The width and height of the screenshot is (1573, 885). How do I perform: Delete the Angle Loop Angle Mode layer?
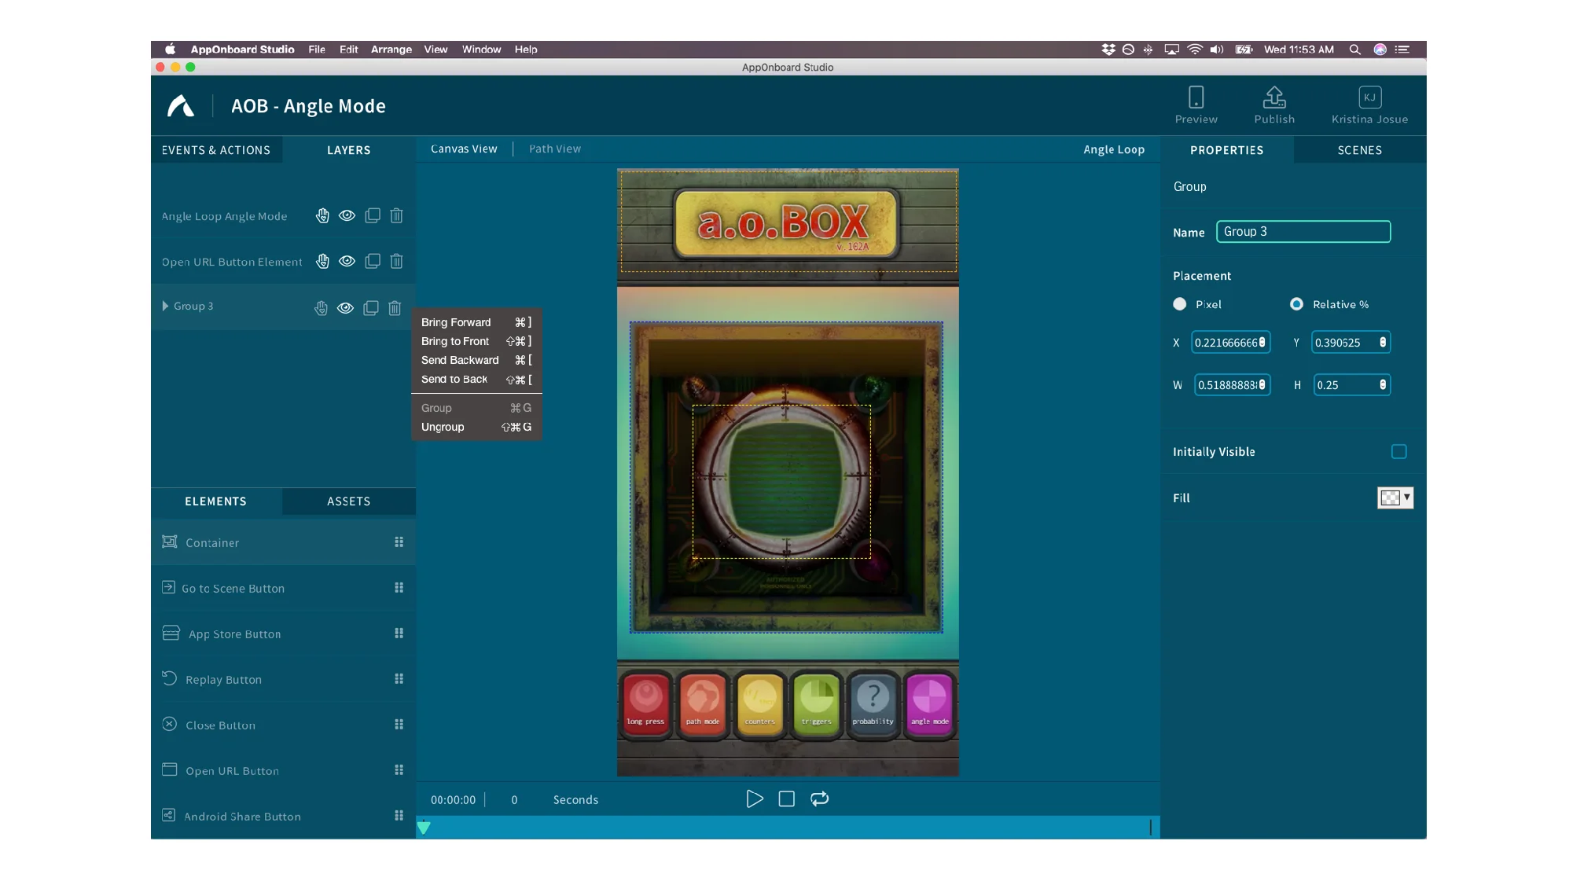point(396,215)
